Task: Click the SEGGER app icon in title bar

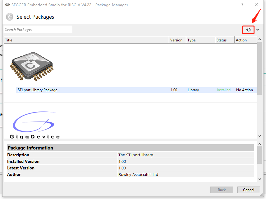Action: tap(7, 5)
